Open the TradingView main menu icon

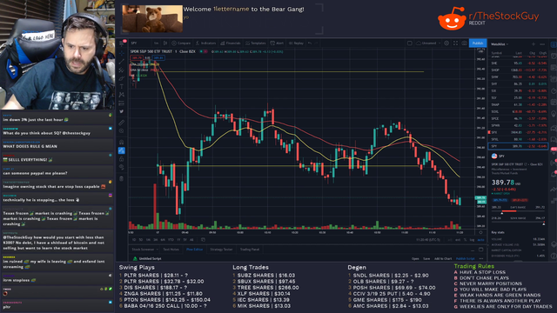(x=121, y=43)
